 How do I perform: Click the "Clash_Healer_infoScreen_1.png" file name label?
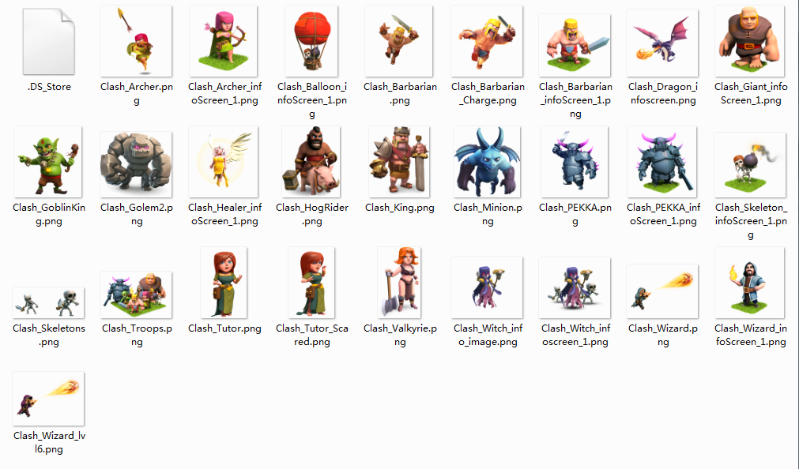pyautogui.click(x=224, y=215)
